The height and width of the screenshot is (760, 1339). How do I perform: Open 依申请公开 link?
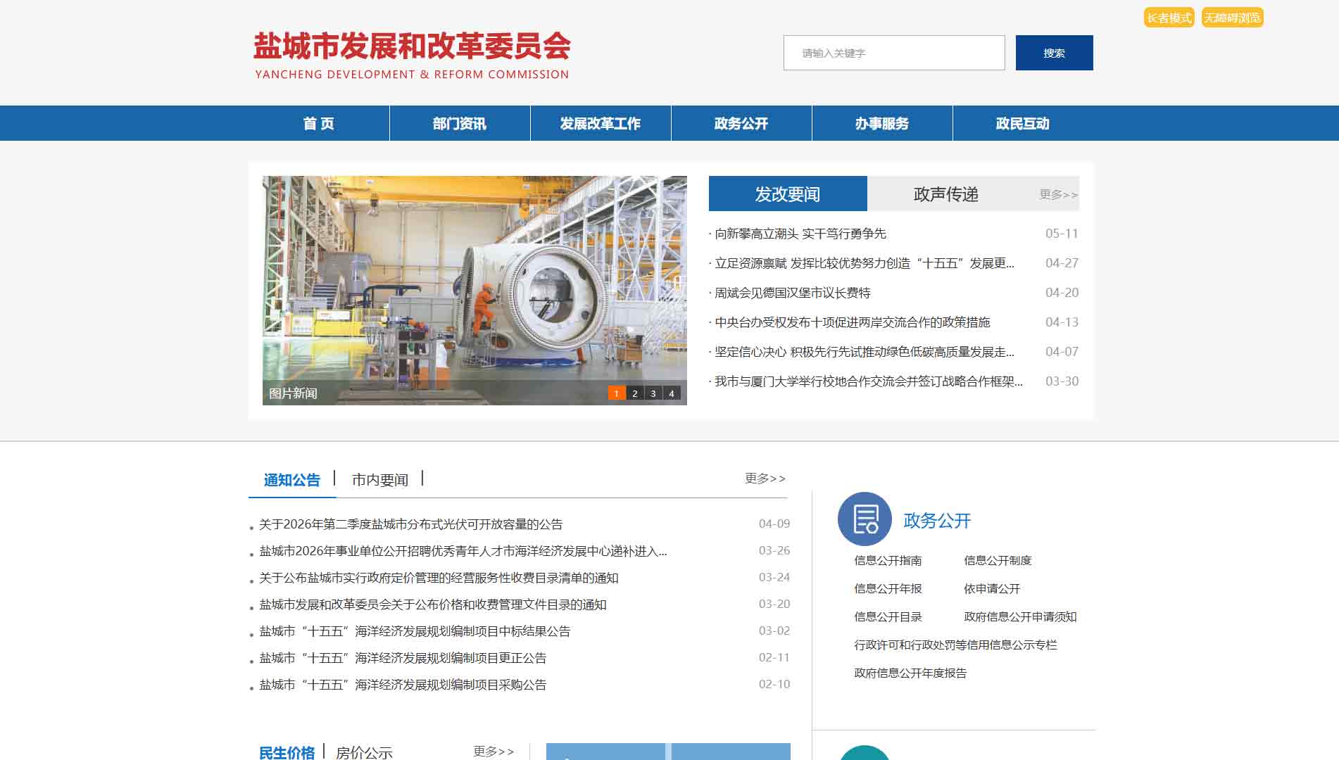[992, 588]
